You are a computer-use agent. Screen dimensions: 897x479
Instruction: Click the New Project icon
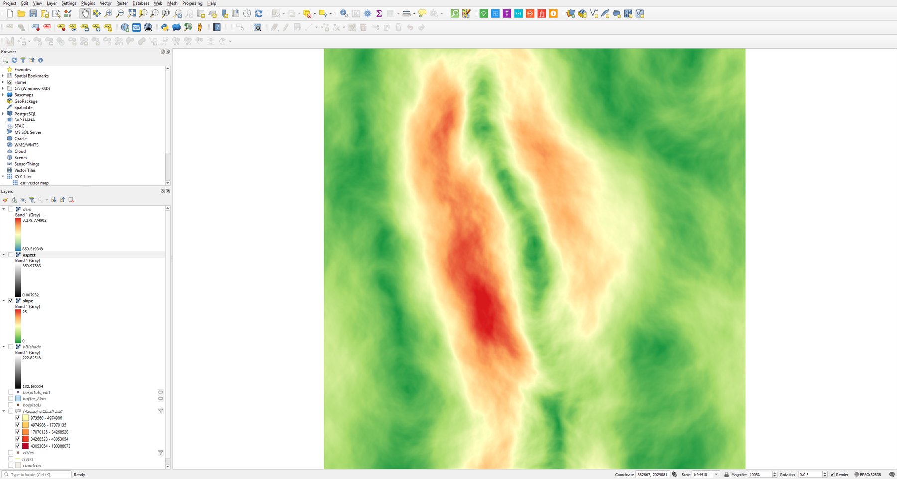10,14
